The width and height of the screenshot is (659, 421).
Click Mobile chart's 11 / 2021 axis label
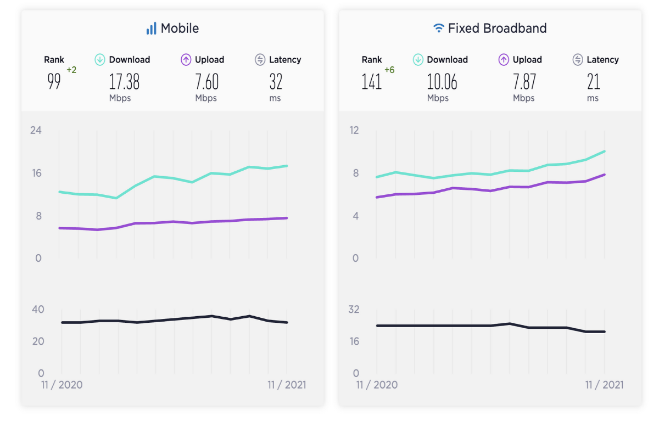tap(287, 385)
